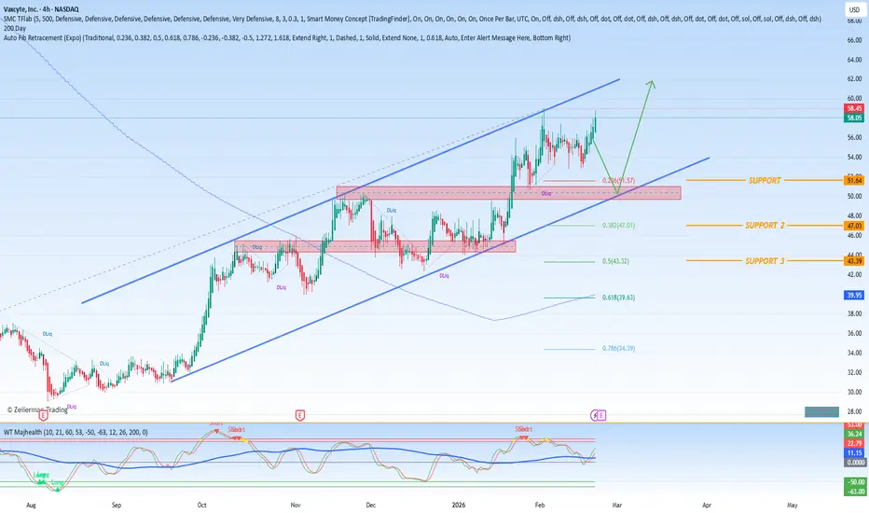Click the orange SUPPORT 3 label
This screenshot has width=869, height=513.
pos(765,260)
